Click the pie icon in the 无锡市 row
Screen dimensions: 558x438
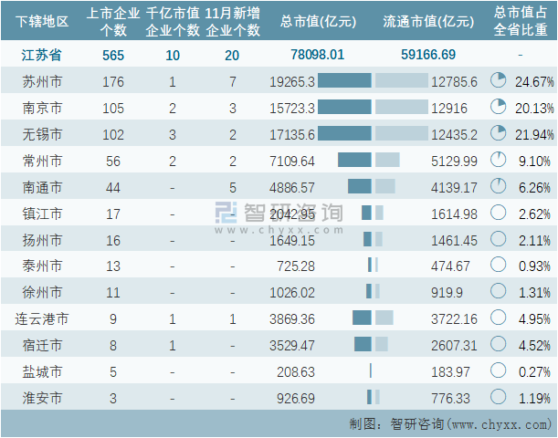click(x=498, y=134)
